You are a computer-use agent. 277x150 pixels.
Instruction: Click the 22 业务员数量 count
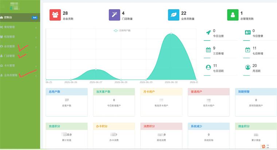pyautogui.click(x=184, y=13)
